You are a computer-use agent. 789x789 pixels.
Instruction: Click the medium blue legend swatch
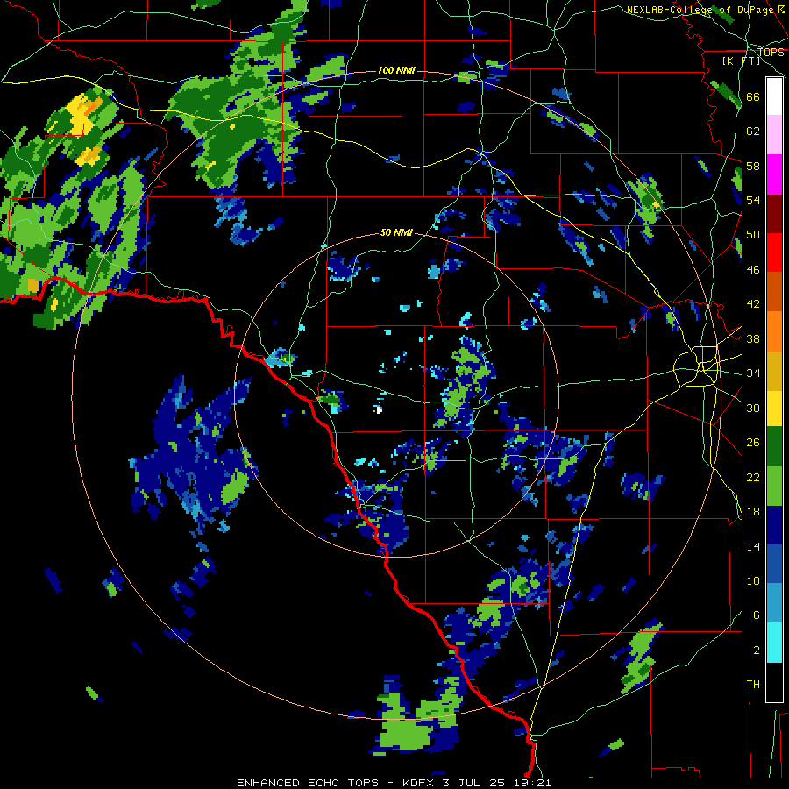[x=774, y=564]
